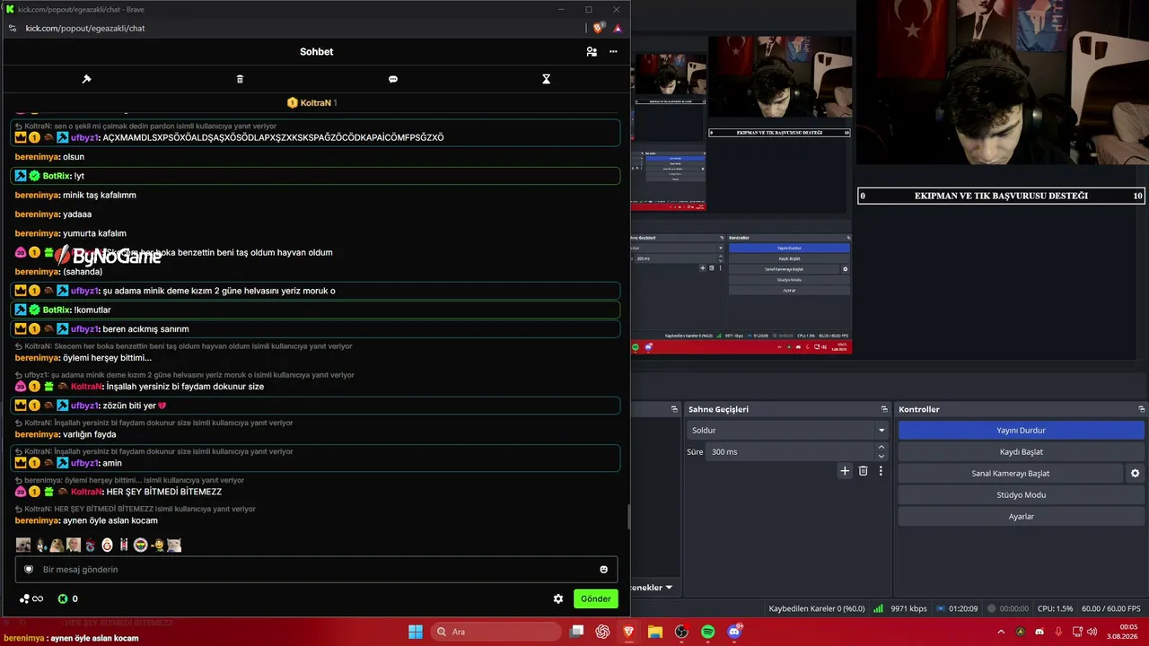Open the chat ban hammer tool
The width and height of the screenshot is (1149, 646).
(x=86, y=79)
